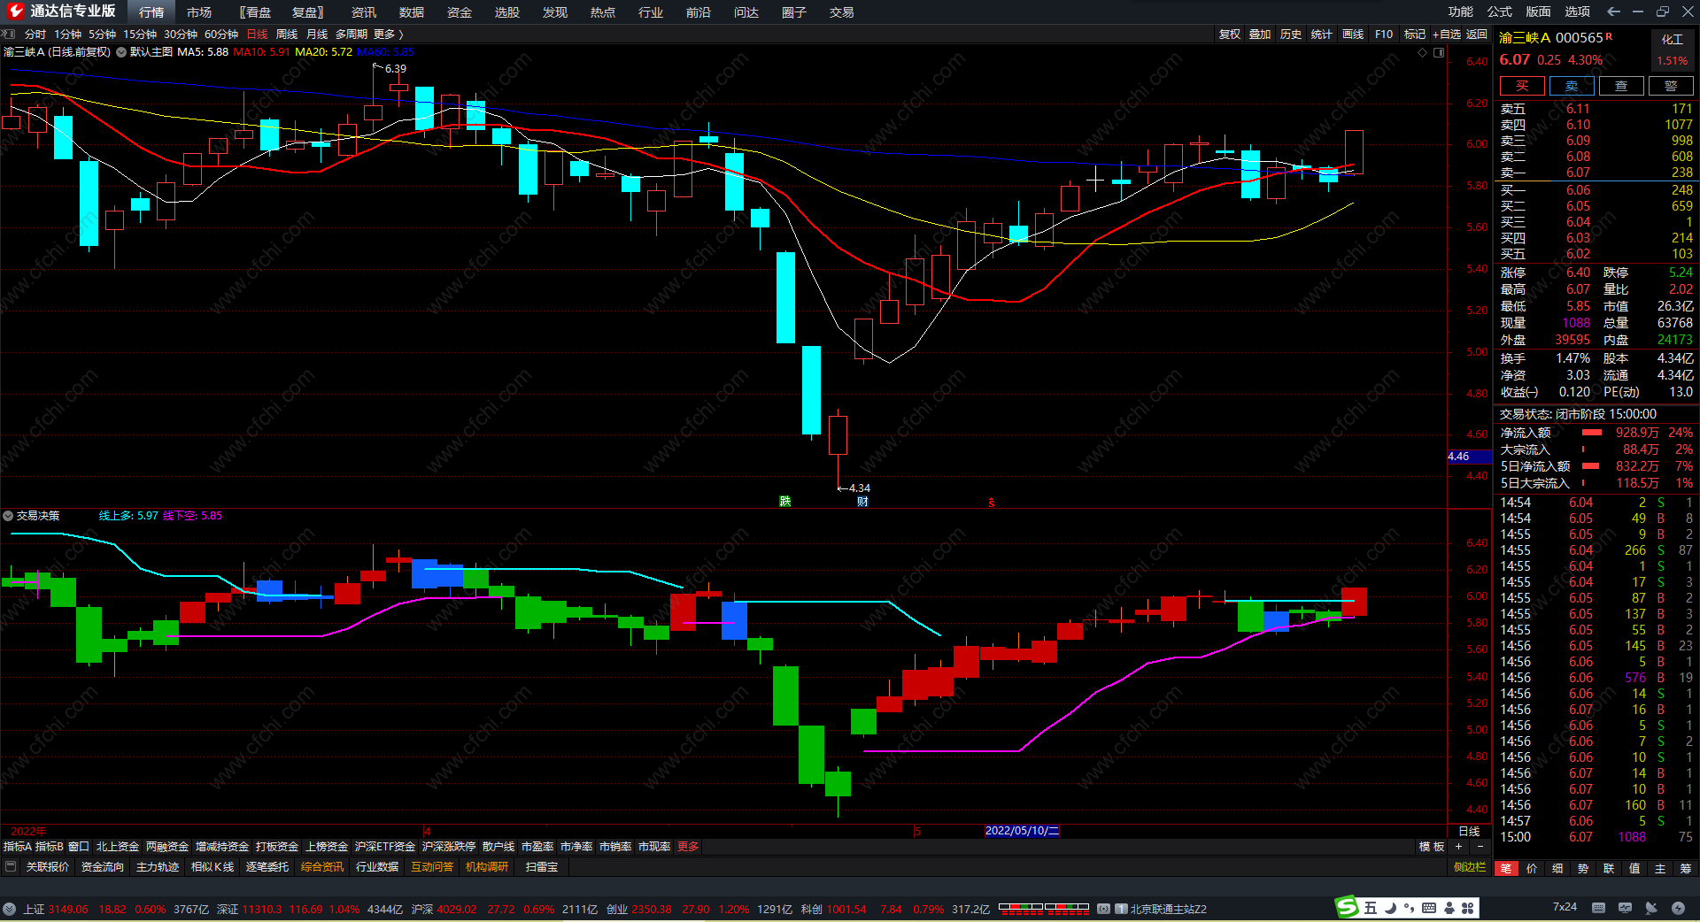Open the 公式 menu
This screenshot has width=1700, height=922.
pyautogui.click(x=1500, y=12)
